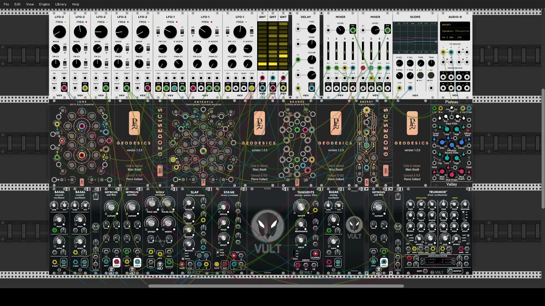Click the 'Valley' brand label
The width and height of the screenshot is (545, 306).
click(452, 184)
